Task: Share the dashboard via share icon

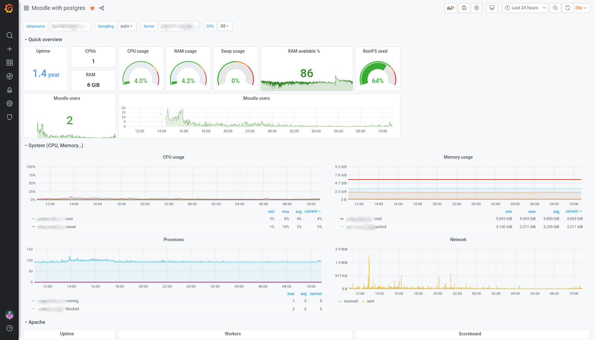Action: pos(102,8)
